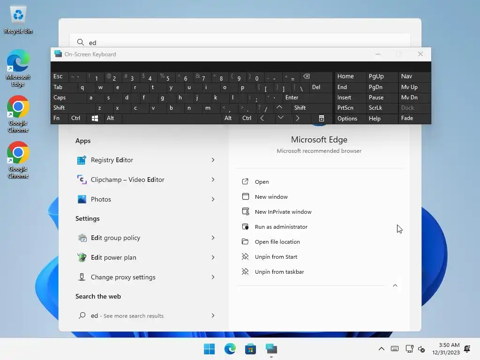Viewport: 480px width, 360px height.
Task: Click the Photos app icon
Action: pos(82,199)
